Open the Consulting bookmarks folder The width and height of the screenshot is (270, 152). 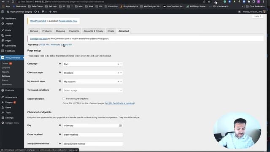click(111, 6)
